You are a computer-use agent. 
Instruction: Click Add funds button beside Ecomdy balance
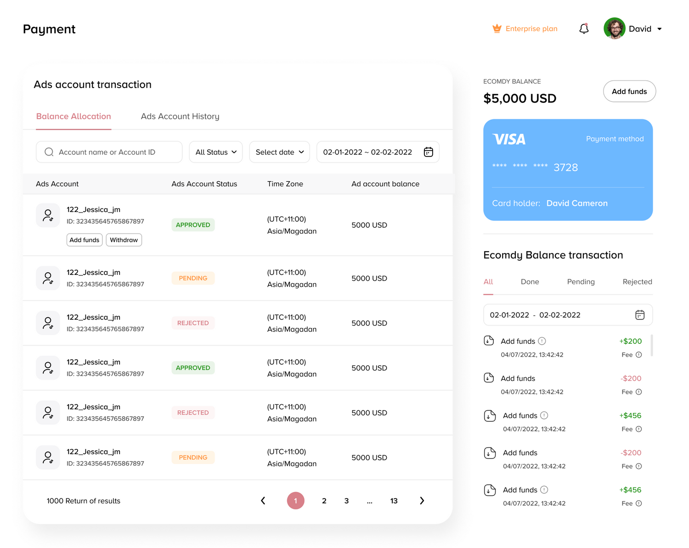[x=629, y=91]
